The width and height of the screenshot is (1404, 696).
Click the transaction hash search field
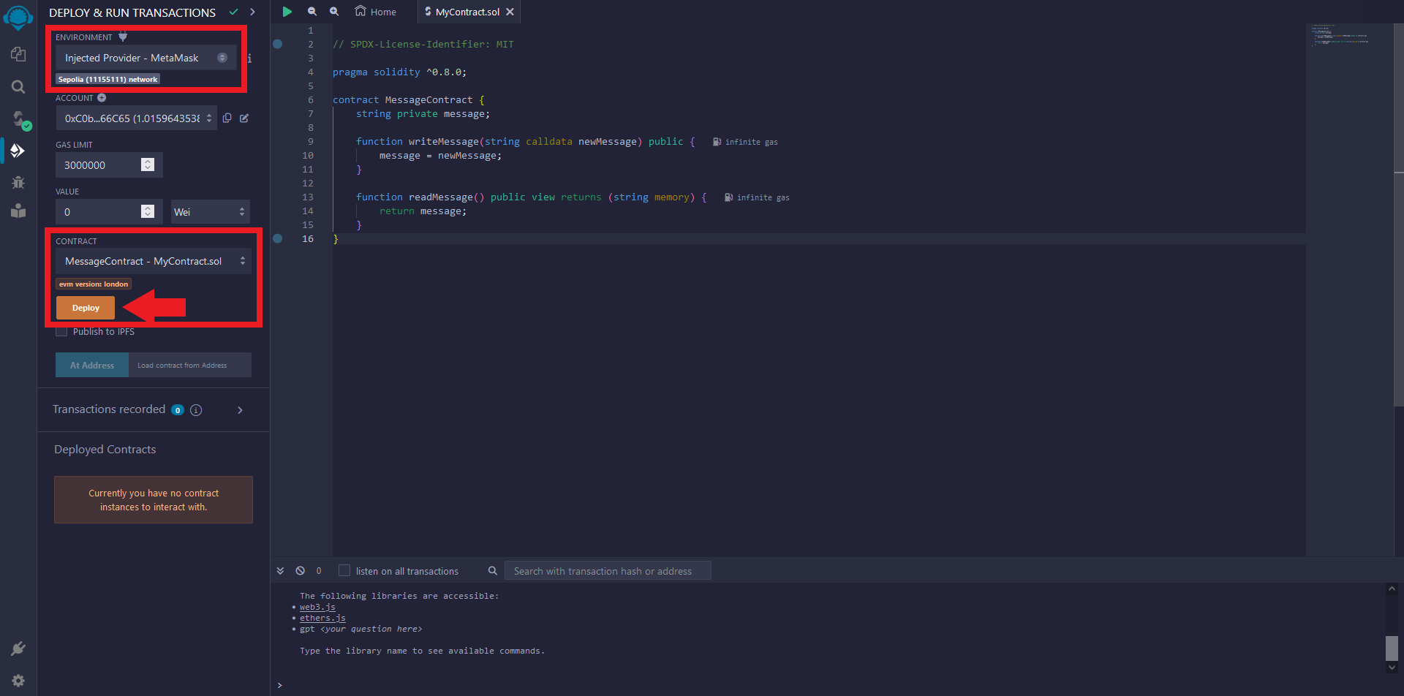click(x=607, y=571)
